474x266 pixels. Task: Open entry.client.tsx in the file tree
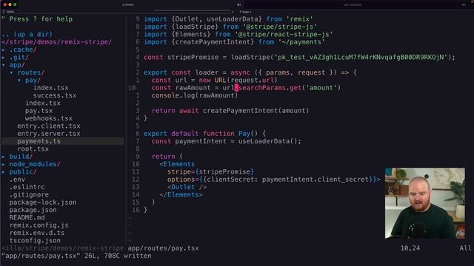(x=49, y=126)
